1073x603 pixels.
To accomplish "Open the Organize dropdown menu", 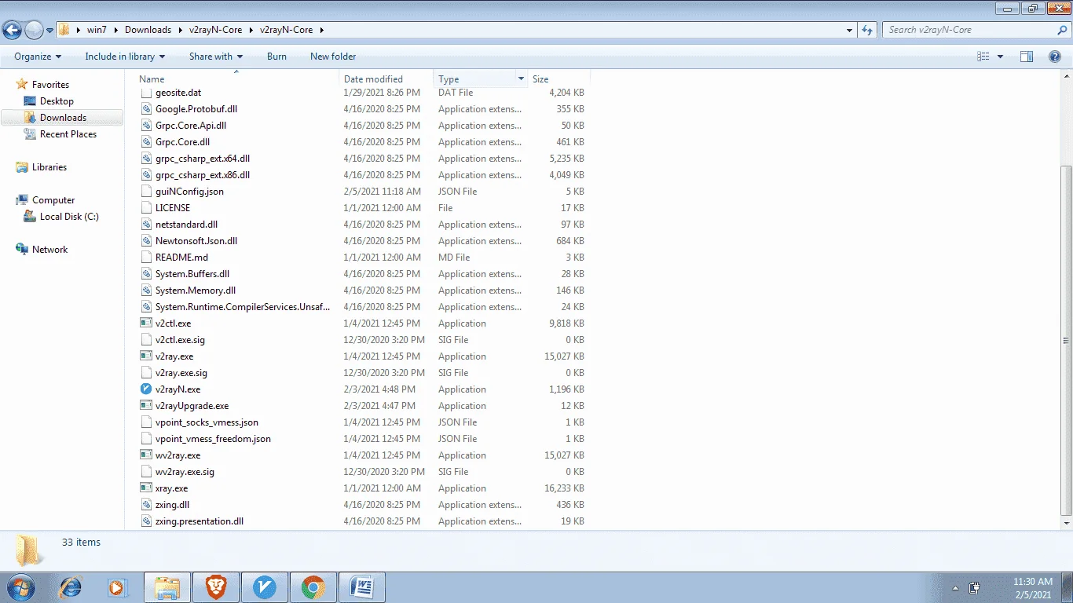I will 38,57.
